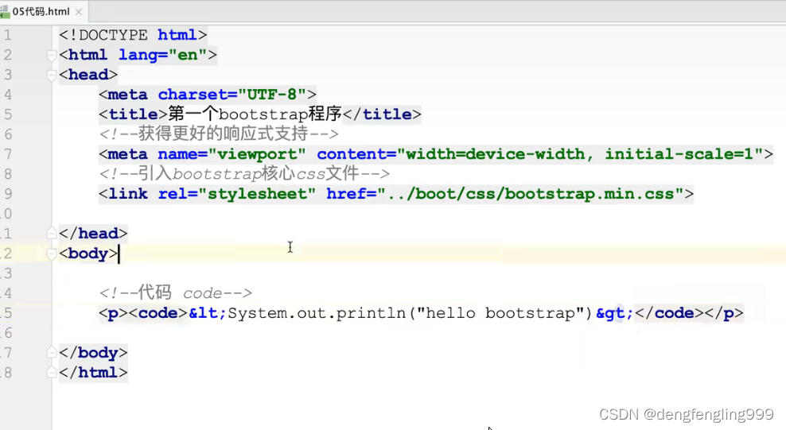The width and height of the screenshot is (786, 430).
Task: Click the charset="UTF-8" attribute
Action: click(232, 94)
